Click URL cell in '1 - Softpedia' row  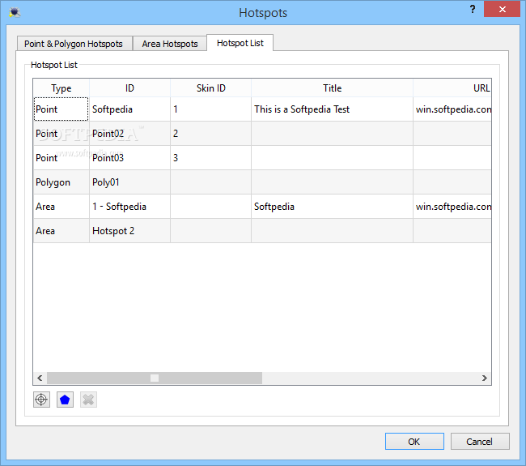click(x=452, y=207)
